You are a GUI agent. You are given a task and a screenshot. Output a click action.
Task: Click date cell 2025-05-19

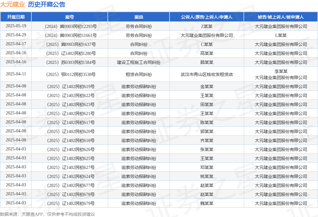pos(16,26)
